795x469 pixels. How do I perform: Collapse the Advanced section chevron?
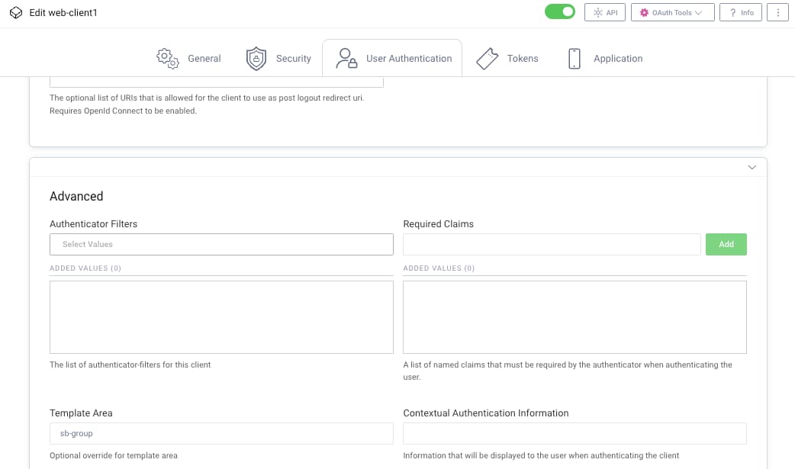[752, 166]
